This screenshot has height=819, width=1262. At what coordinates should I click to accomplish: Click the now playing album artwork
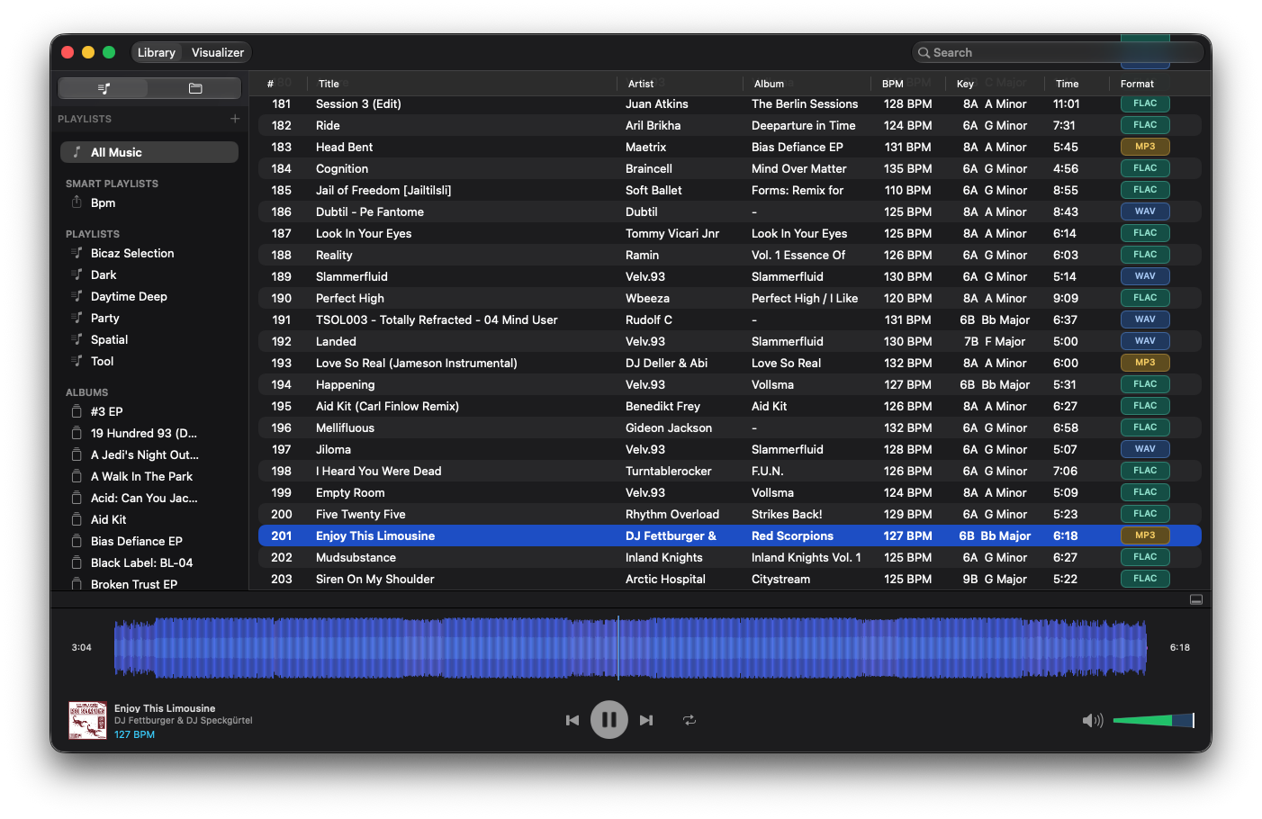pos(88,720)
